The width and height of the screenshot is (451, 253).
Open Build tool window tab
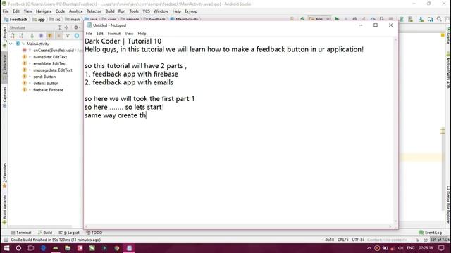(x=45, y=233)
